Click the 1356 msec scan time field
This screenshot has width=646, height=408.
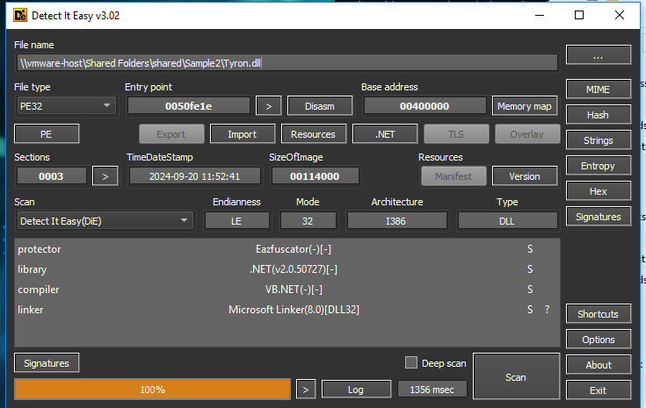[432, 390]
